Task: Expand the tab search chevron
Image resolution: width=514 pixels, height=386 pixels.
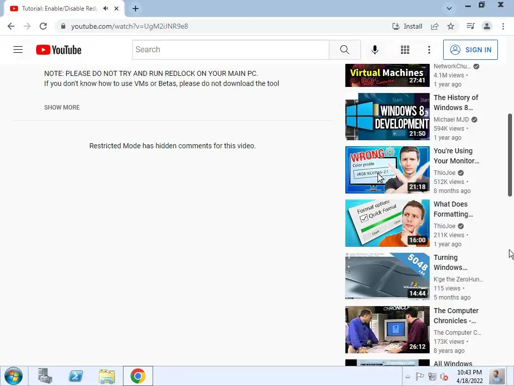Action: [449, 9]
